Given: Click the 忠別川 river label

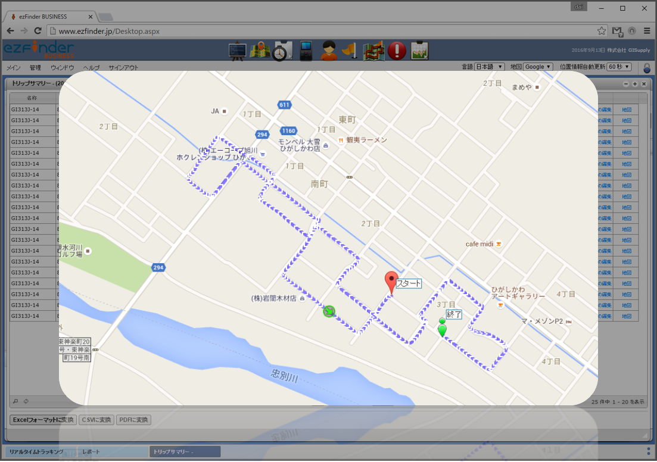Looking at the screenshot, I should tap(285, 376).
